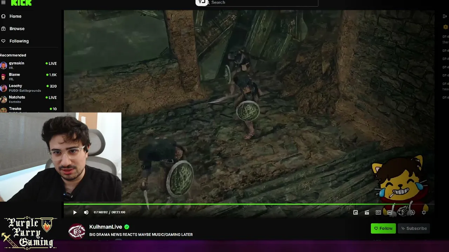This screenshot has width=449, height=252.
Task: Click the stream title 'BIG DRAMA NEWS REACTS'
Action: tap(141, 234)
